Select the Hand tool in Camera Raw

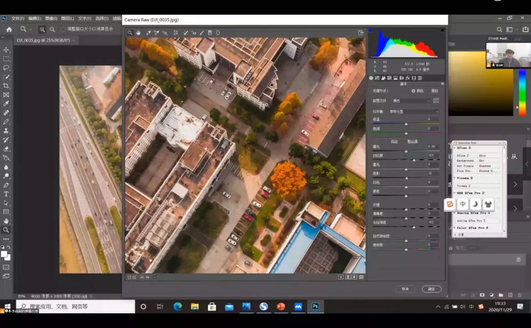pos(139,33)
